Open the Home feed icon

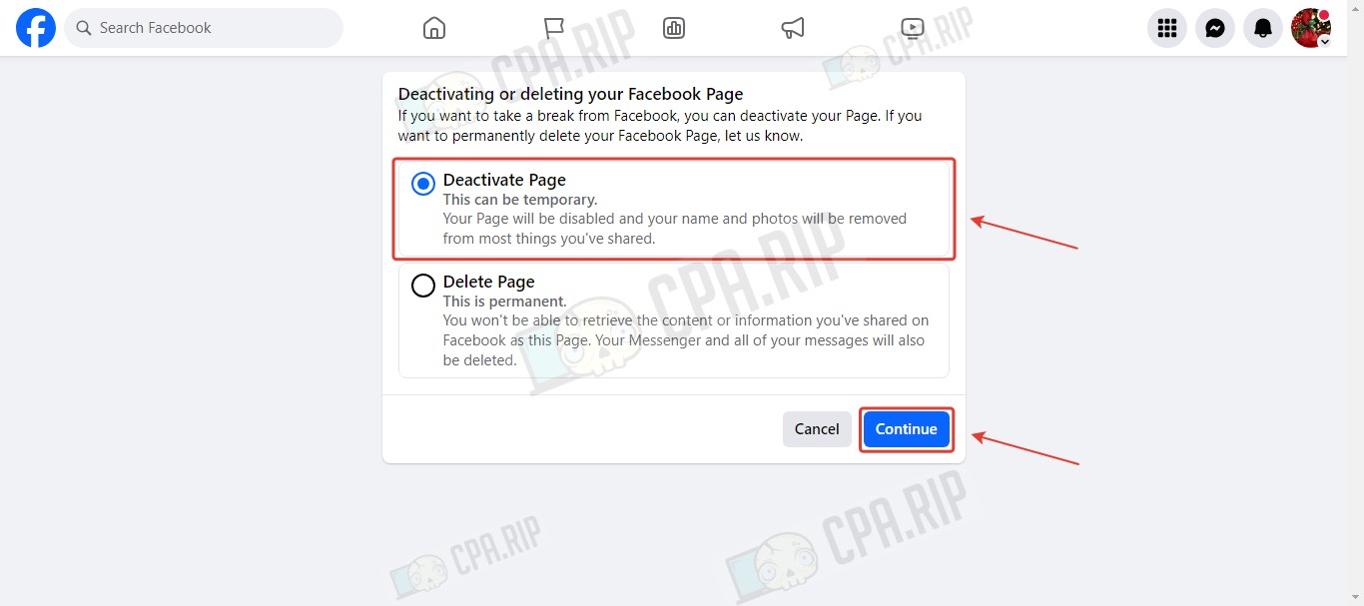(434, 28)
